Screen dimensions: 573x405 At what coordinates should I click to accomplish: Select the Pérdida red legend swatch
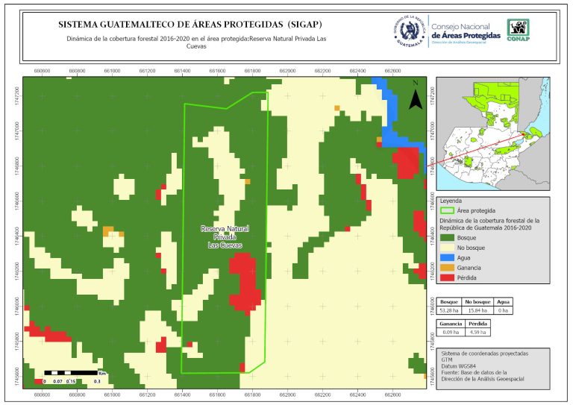446,277
